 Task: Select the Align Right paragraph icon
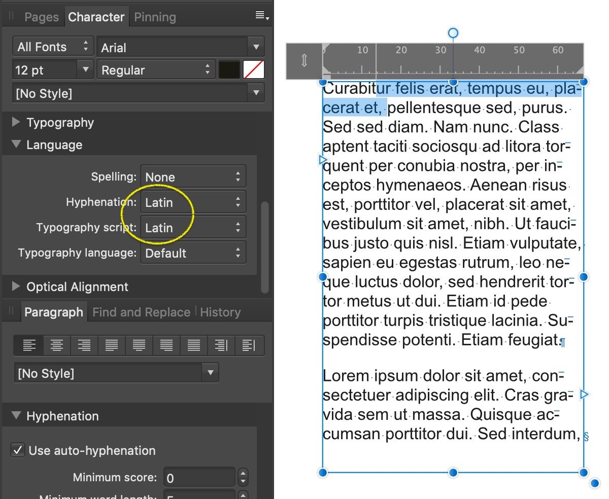[x=84, y=345]
